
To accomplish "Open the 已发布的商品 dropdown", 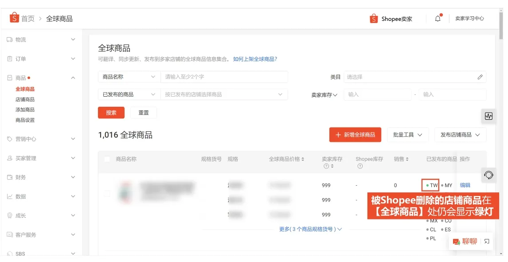I will pyautogui.click(x=129, y=94).
